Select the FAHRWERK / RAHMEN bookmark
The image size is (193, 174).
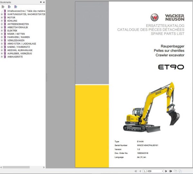click(18, 37)
